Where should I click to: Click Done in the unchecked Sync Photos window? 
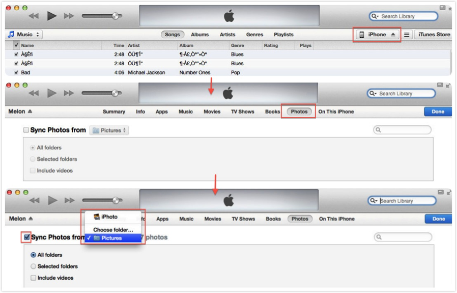point(438,112)
